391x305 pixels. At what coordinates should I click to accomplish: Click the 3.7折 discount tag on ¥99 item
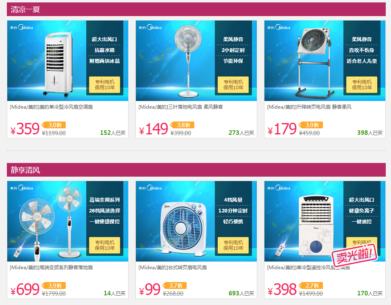pyautogui.click(x=175, y=286)
